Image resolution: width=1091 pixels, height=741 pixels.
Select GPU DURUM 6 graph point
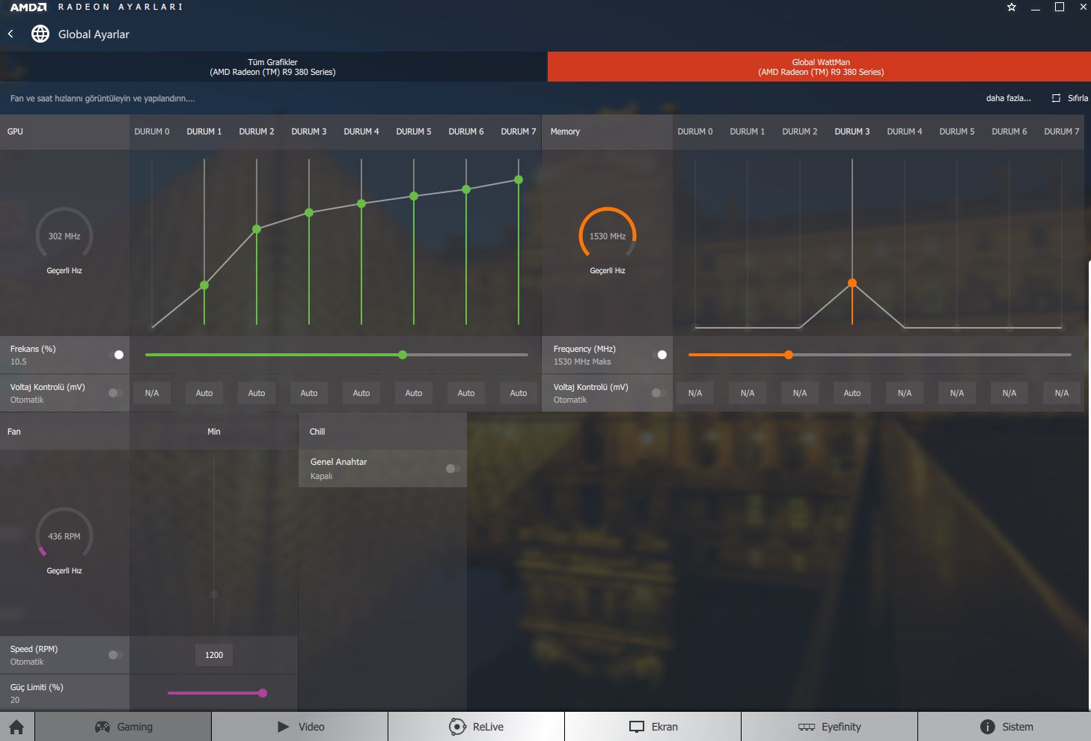click(x=466, y=189)
